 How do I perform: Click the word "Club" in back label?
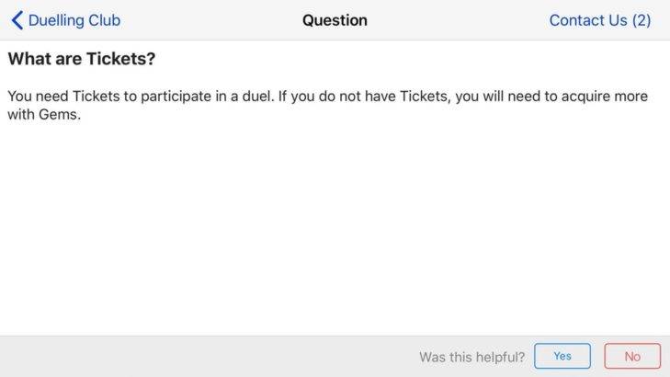(x=103, y=20)
